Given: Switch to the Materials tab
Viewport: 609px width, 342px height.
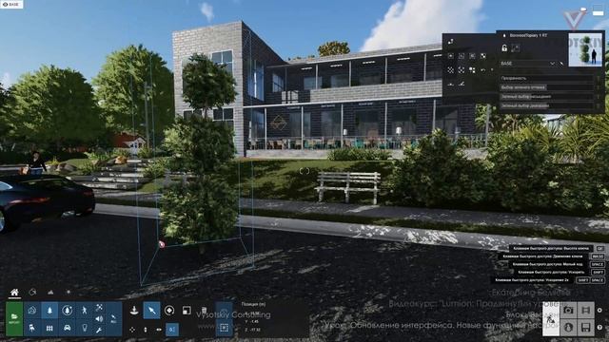Looking at the screenshot, I should 32,292.
